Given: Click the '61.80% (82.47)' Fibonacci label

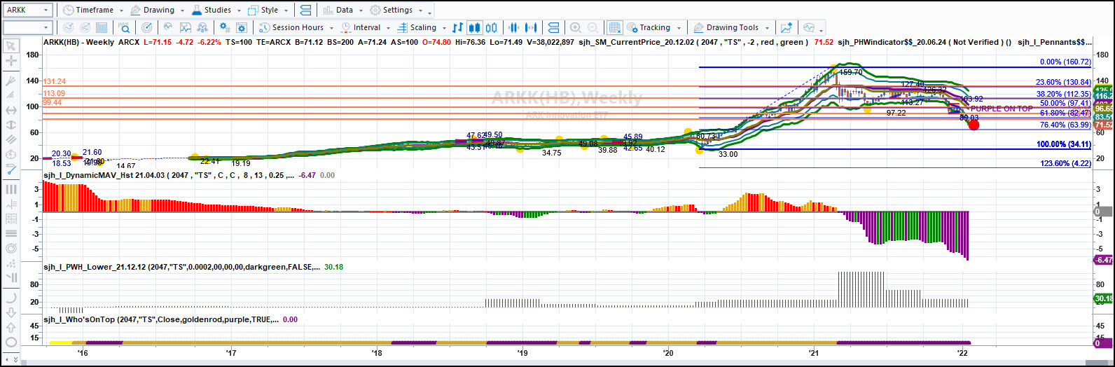Looking at the screenshot, I should point(1066,113).
